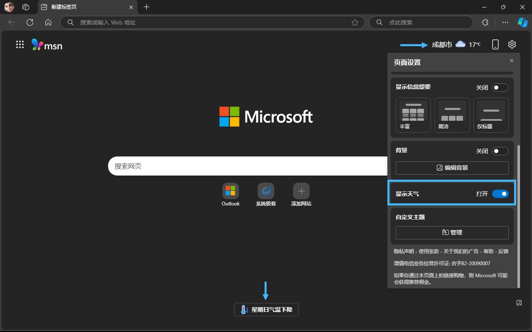Toggle the 背景 switch

tap(500, 151)
